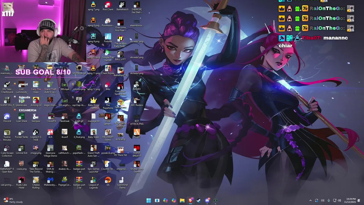Open the Clash Royale shortcut
Viewport: 364px width, 205px height.
tap(108, 70)
